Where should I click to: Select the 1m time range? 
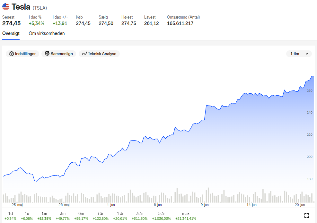tap(44, 216)
